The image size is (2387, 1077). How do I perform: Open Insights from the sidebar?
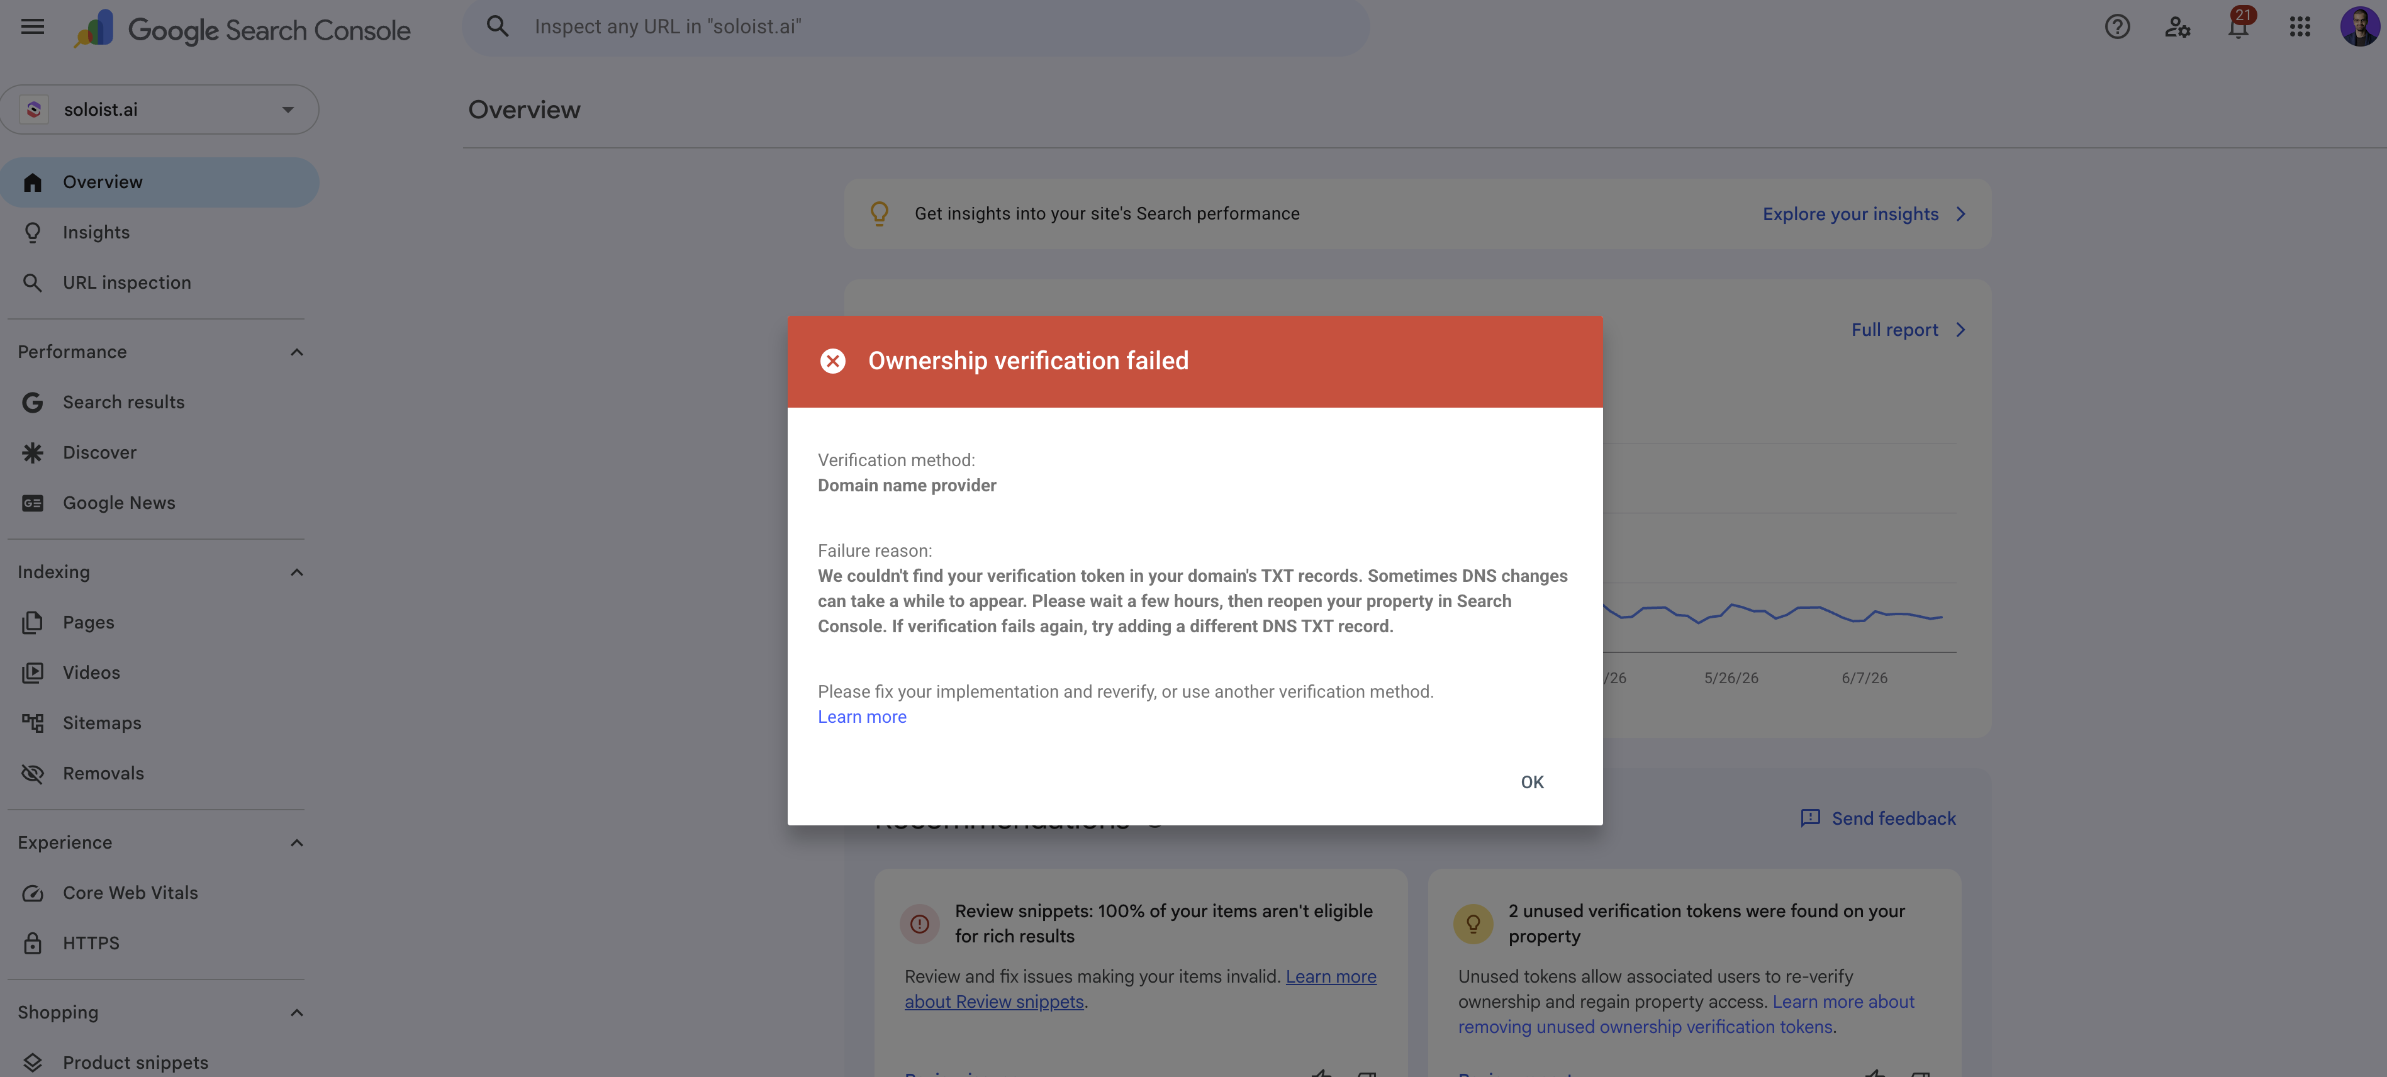point(96,233)
